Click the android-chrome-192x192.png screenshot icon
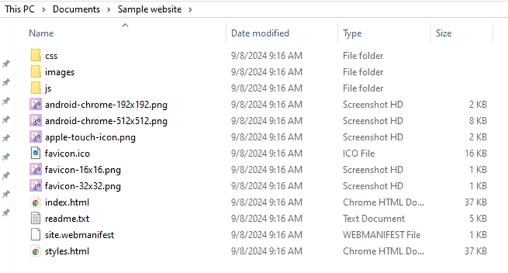The image size is (508, 273). [36, 104]
